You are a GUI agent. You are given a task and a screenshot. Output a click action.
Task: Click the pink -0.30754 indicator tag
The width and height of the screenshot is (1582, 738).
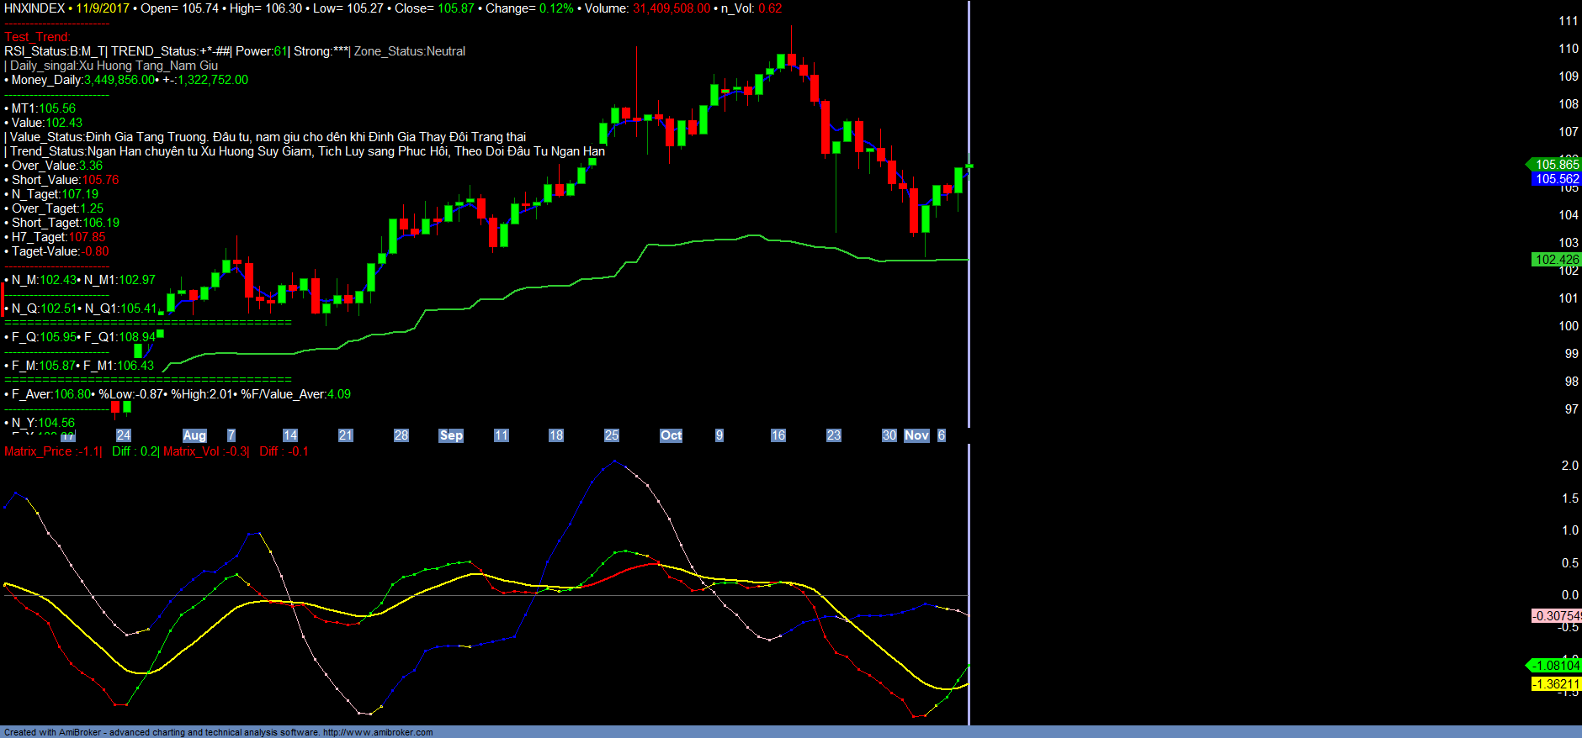click(x=1556, y=616)
